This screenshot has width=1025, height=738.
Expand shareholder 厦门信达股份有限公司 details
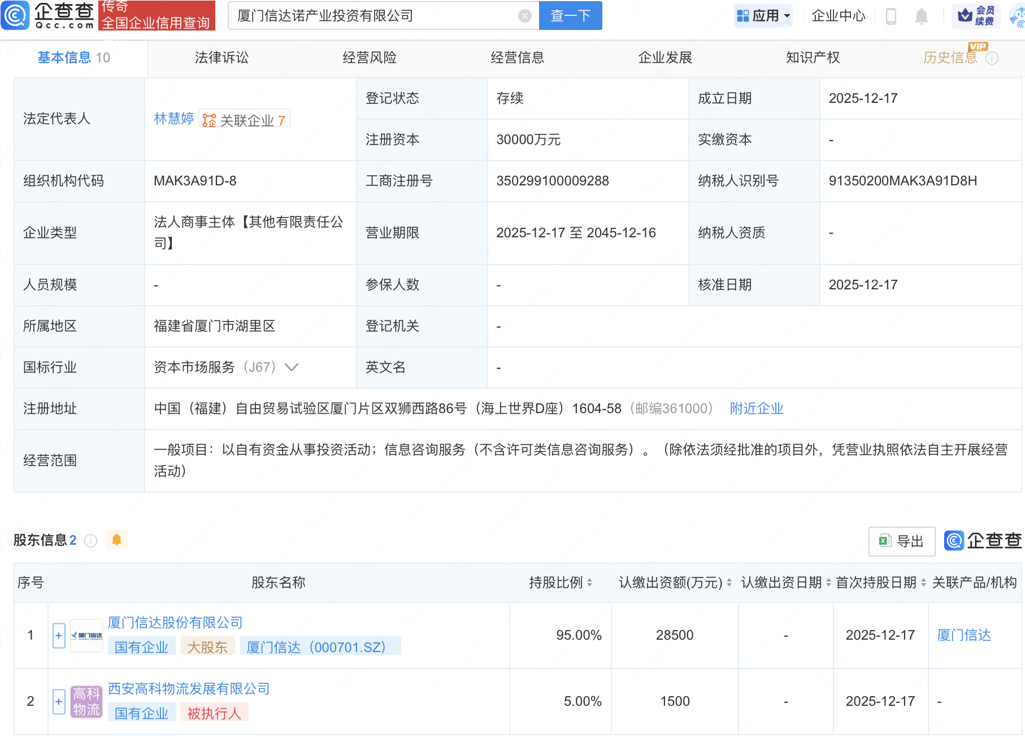pos(58,635)
